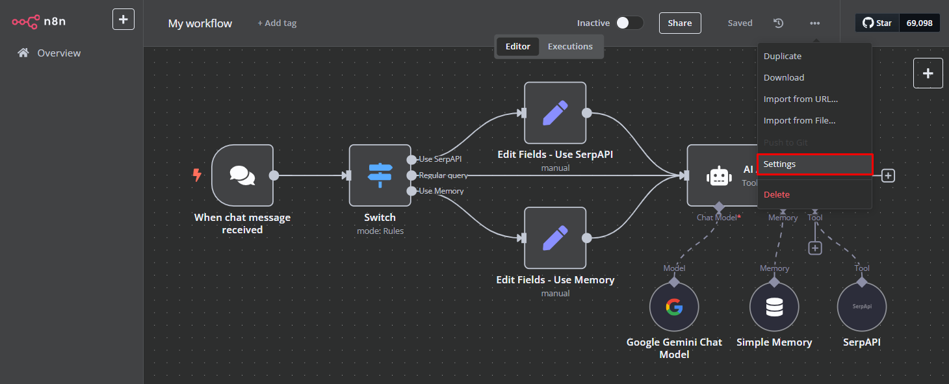Click the n8n logo icon

tap(26, 21)
